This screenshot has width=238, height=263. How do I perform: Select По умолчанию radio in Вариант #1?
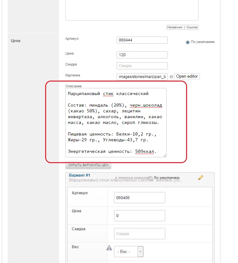(x=151, y=178)
